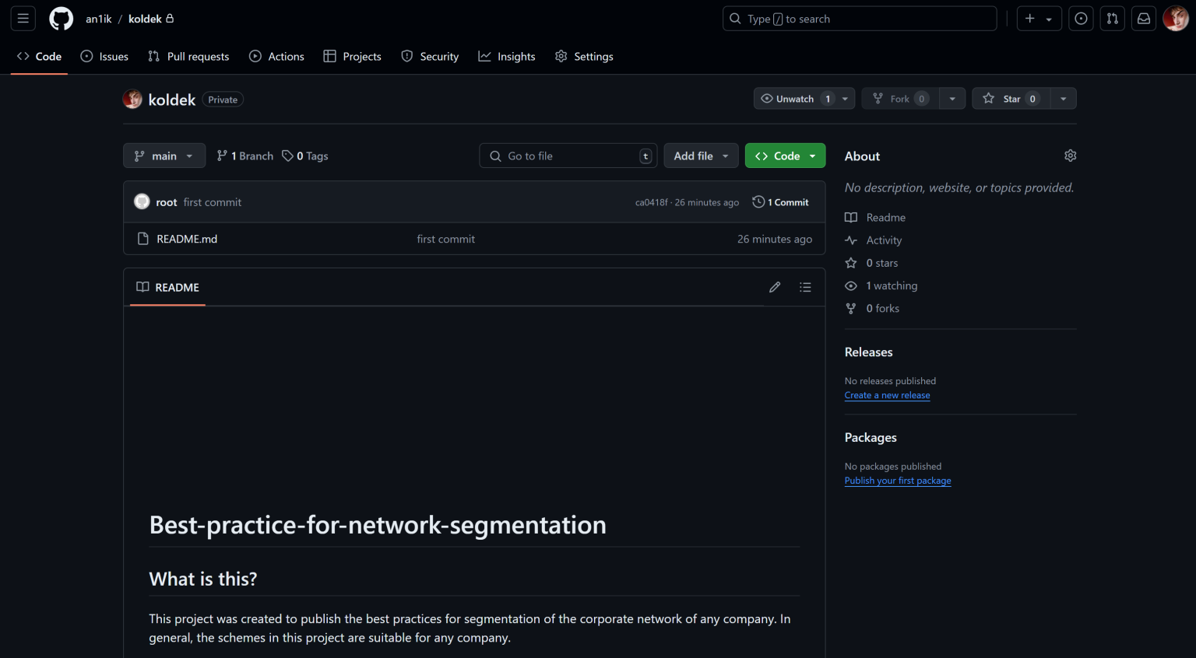Click your profile avatar picture

click(1175, 18)
